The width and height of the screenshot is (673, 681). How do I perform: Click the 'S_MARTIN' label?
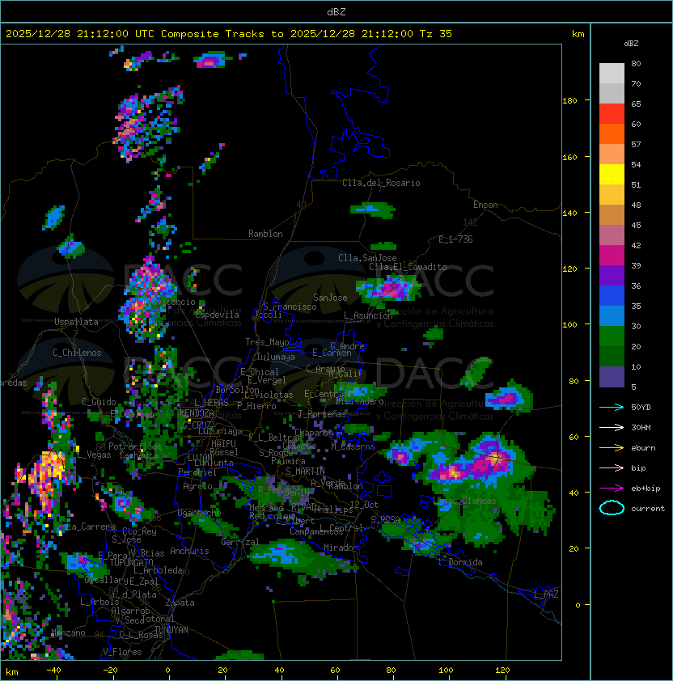pos(305,472)
